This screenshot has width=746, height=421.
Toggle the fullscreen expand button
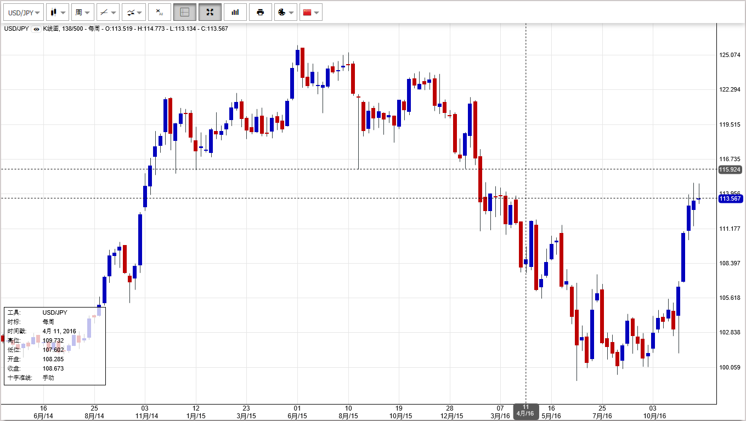click(210, 12)
